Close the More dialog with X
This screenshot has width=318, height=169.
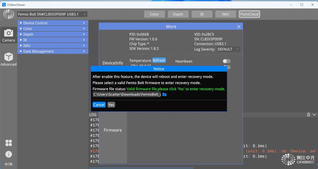coord(239,27)
